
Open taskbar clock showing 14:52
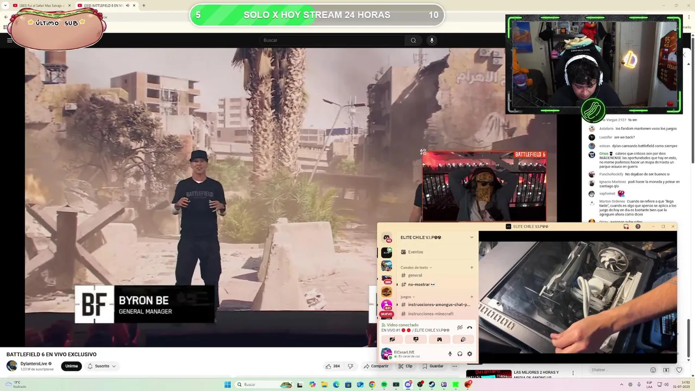(x=682, y=384)
